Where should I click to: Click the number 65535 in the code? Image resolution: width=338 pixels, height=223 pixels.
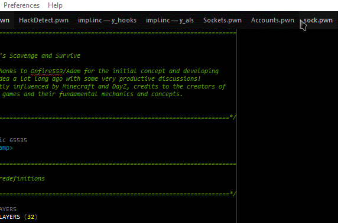pos(18,140)
